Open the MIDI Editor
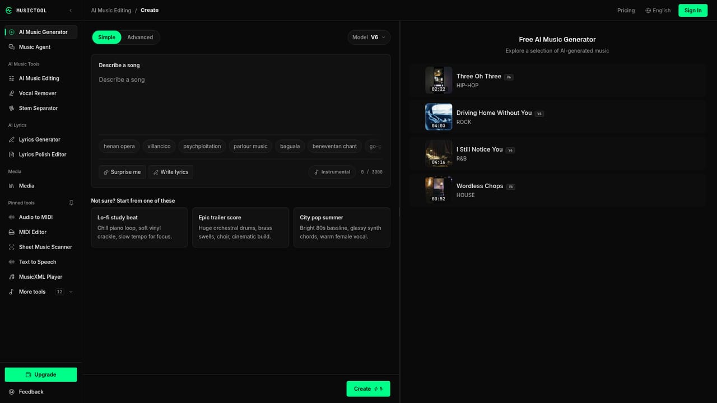Image resolution: width=717 pixels, height=403 pixels. (41, 232)
